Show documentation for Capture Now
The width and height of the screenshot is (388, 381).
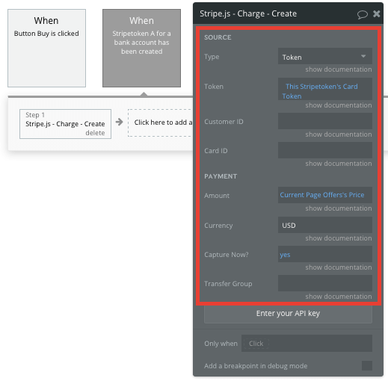click(339, 267)
